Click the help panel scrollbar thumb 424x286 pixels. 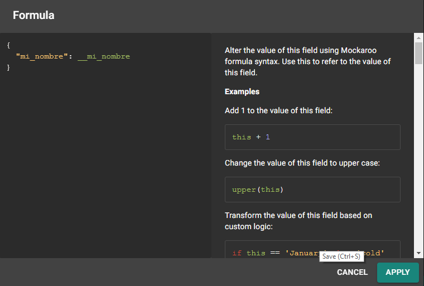[x=418, y=53]
